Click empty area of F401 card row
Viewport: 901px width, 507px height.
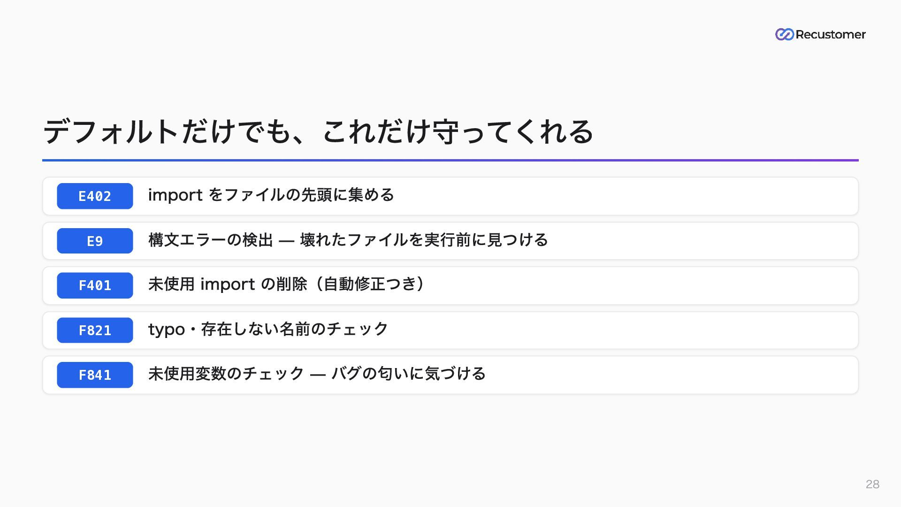point(642,285)
